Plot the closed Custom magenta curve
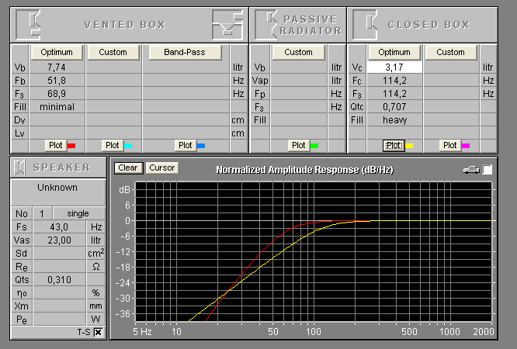The width and height of the screenshot is (517, 349). pyautogui.click(x=449, y=145)
